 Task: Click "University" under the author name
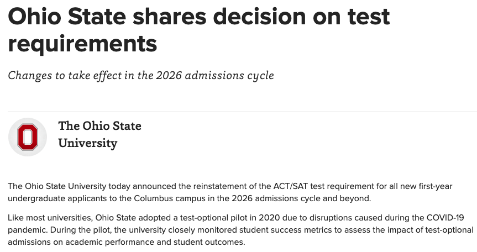point(88,143)
